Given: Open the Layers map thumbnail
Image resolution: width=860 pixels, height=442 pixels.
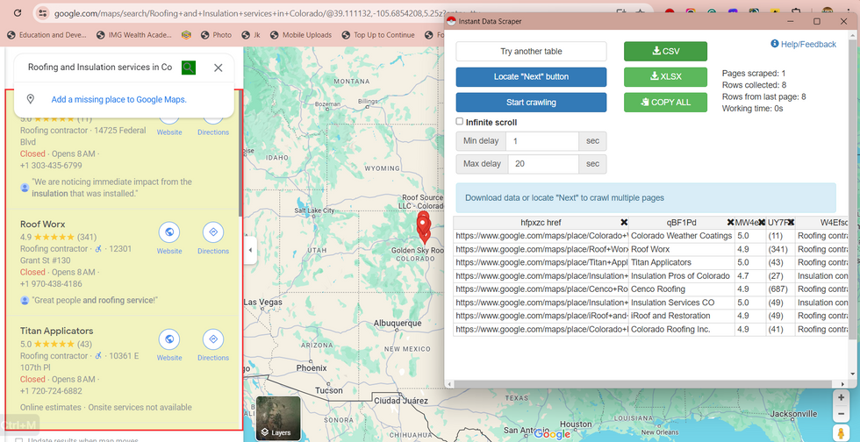Looking at the screenshot, I should [279, 418].
